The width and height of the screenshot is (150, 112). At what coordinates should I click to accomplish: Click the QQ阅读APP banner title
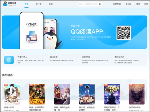87,31
